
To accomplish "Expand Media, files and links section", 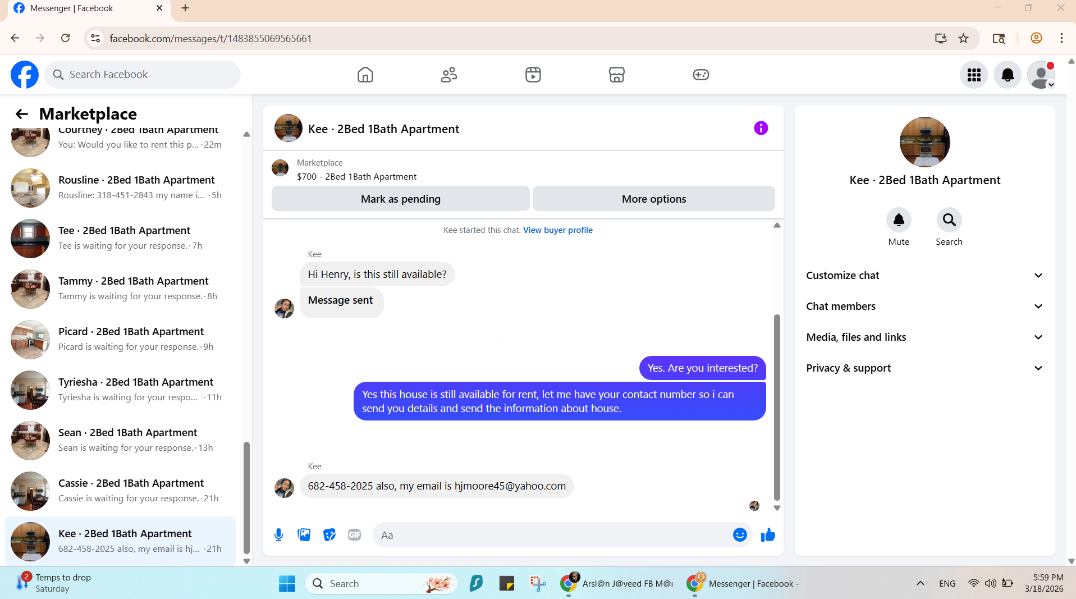I will (x=924, y=337).
